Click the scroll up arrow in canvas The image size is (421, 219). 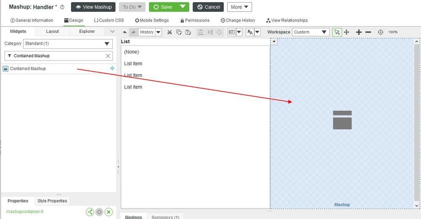(417, 42)
